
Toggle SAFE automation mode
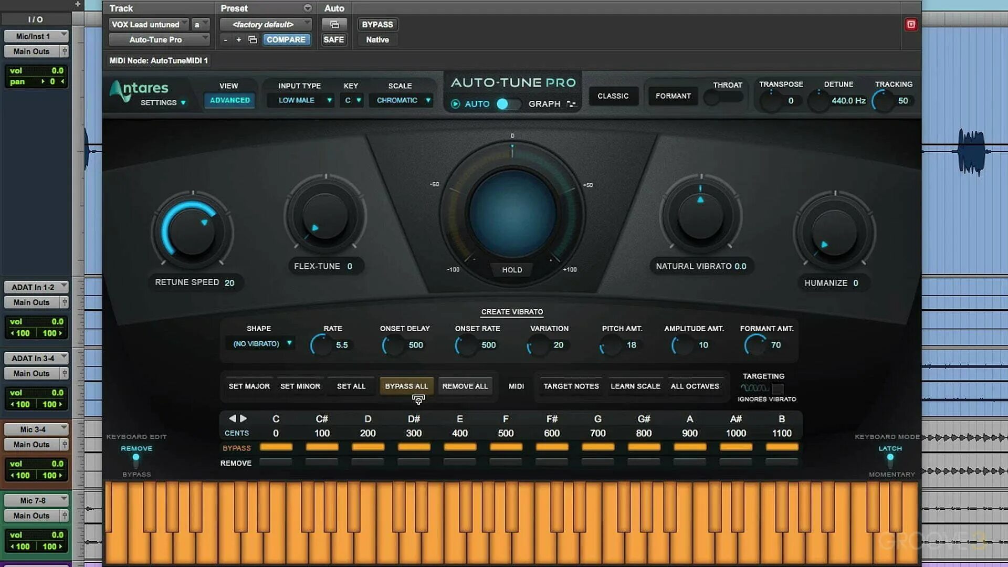334,39
